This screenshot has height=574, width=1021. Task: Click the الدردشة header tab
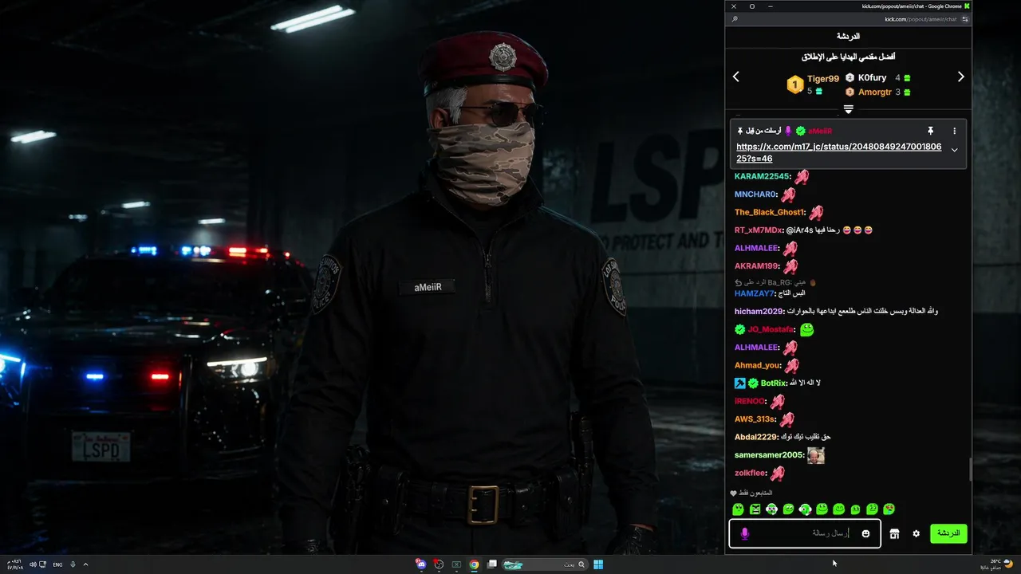(x=848, y=37)
